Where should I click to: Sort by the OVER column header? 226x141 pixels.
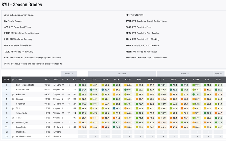point(82,79)
